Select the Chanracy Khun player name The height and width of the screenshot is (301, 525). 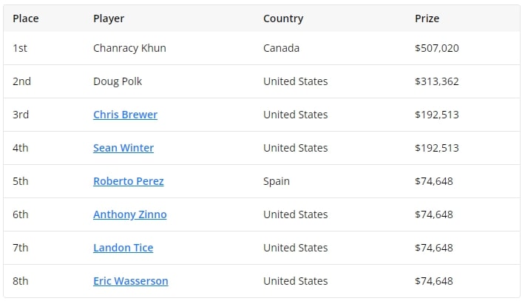pos(129,48)
